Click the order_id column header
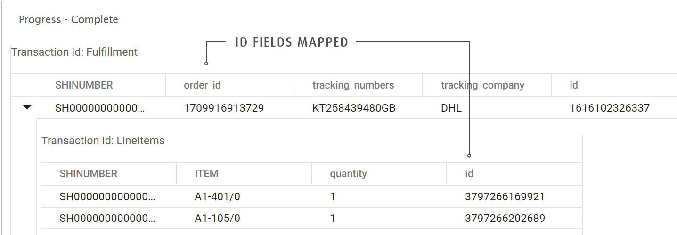The image size is (677, 235). point(202,85)
